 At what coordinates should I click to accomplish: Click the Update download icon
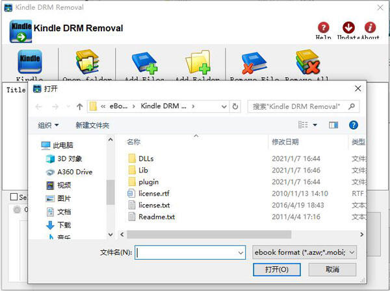tap(348, 27)
